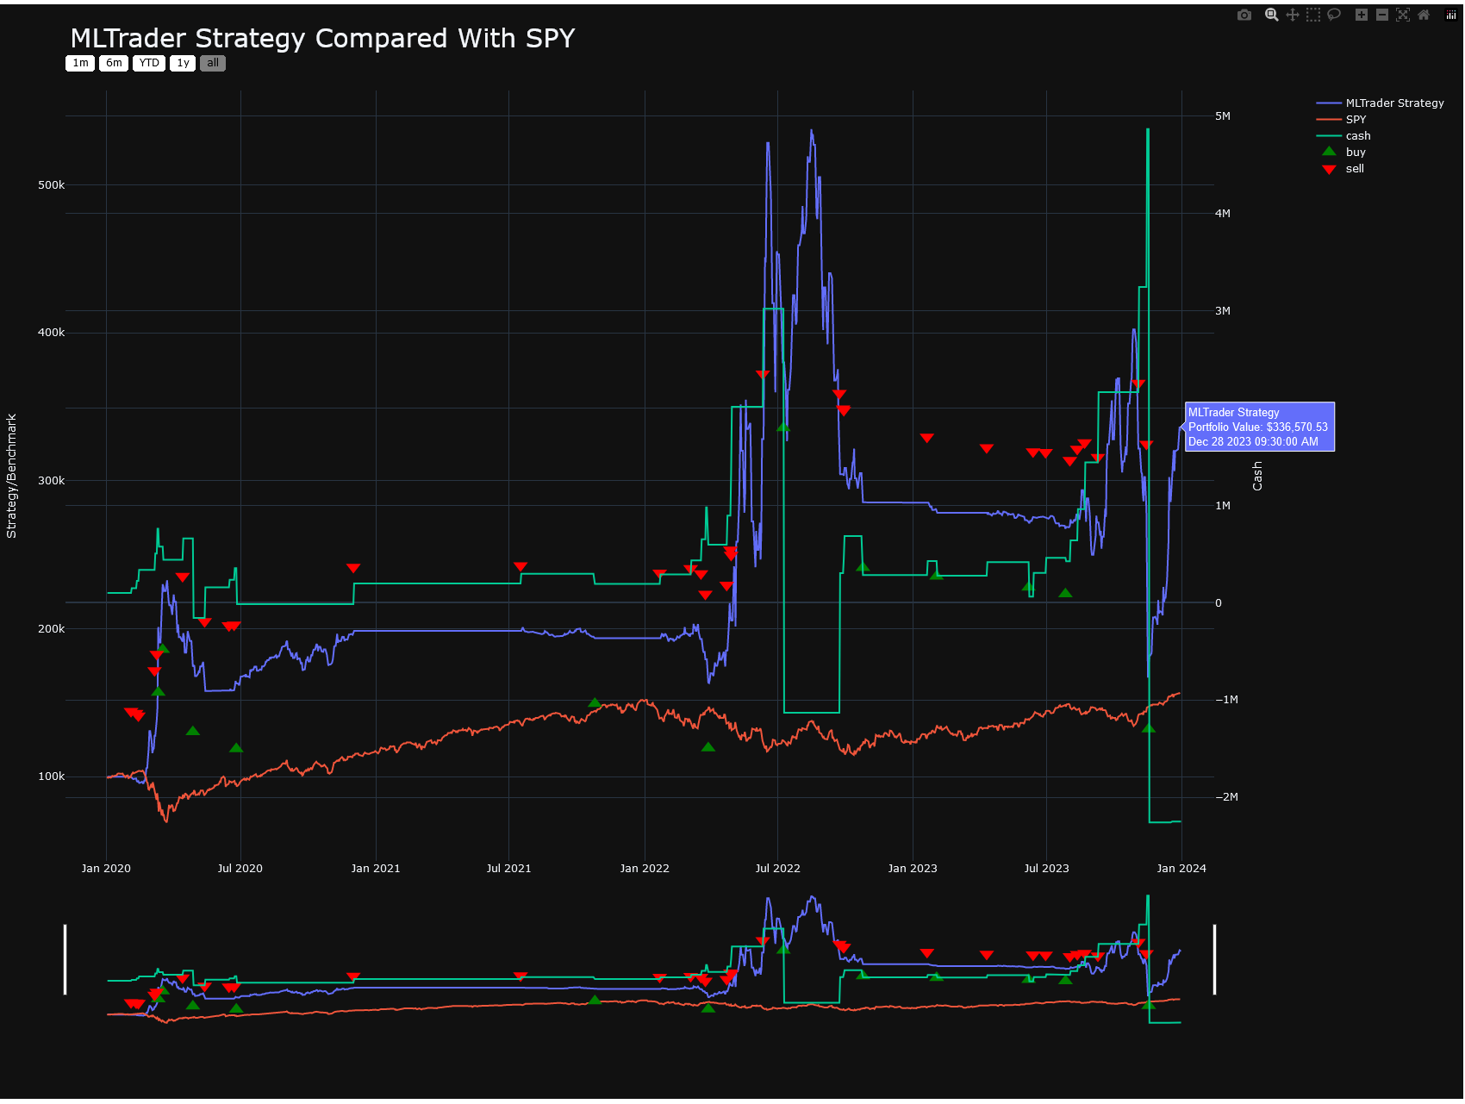Click the 'Jul 2021' x-axis label

pos(509,868)
